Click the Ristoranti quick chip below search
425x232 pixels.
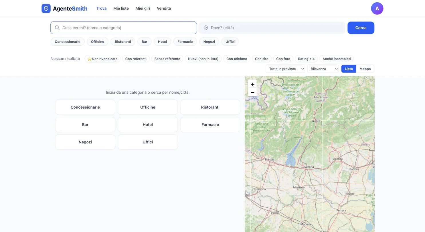point(123,42)
